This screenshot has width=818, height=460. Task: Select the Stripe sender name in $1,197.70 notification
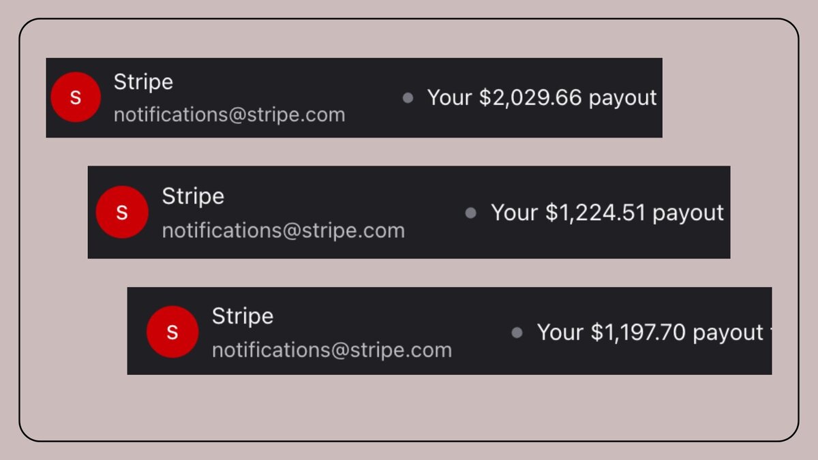point(243,316)
